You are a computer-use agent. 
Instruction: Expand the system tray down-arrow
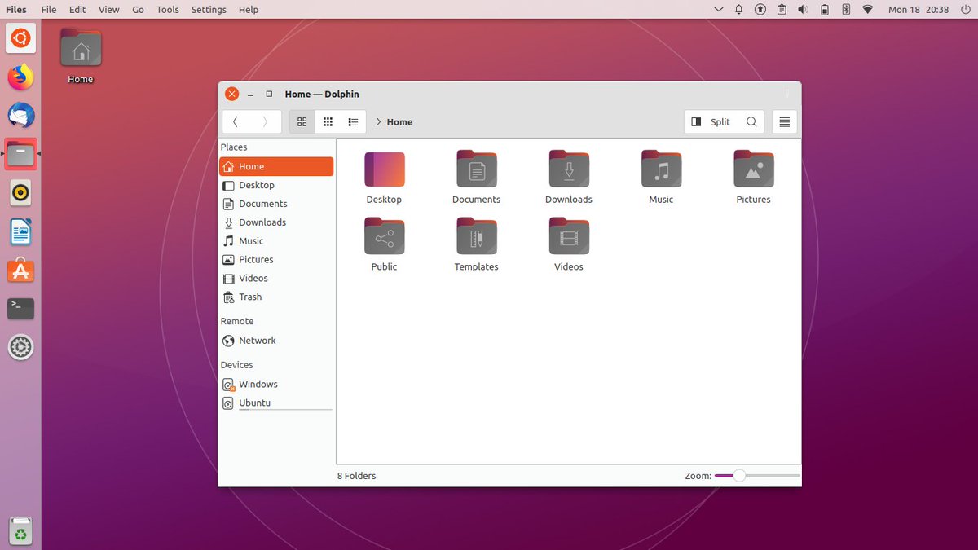click(718, 10)
